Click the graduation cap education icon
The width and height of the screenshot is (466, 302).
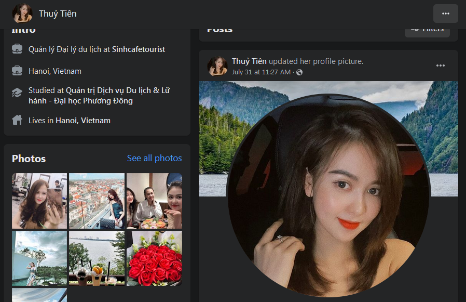pos(17,93)
